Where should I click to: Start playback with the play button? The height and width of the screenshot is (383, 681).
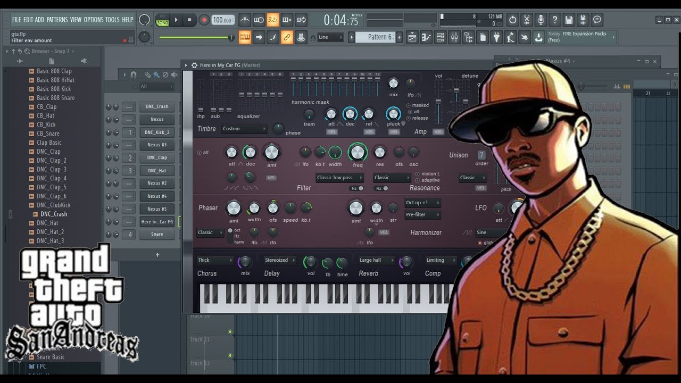click(176, 20)
